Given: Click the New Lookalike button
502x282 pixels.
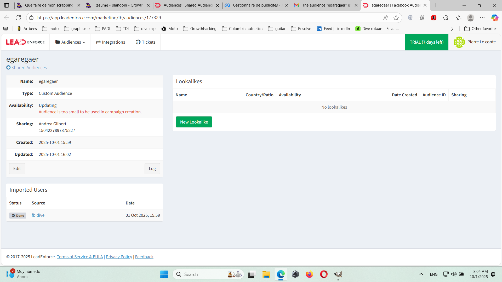Looking at the screenshot, I should [194, 122].
